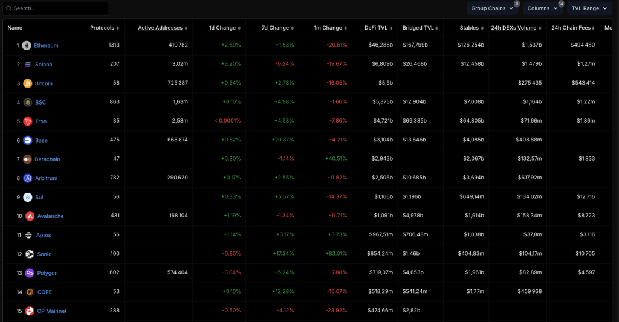Click the Sonic chain logo icon
This screenshot has width=619, height=322.
pyautogui.click(x=30, y=254)
